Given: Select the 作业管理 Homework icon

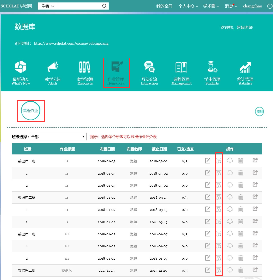Looking at the screenshot, I should click(116, 67).
